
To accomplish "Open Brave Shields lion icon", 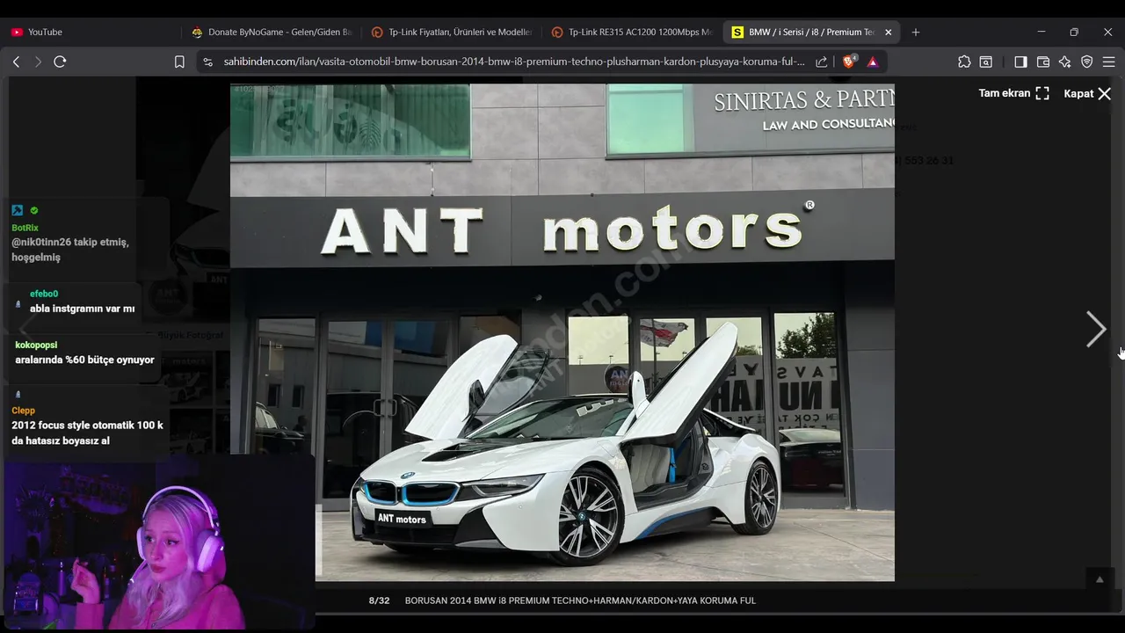I will [850, 62].
